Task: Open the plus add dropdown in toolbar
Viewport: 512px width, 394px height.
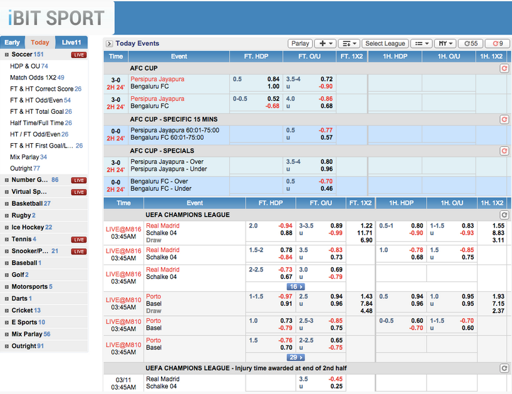Action: coord(325,43)
